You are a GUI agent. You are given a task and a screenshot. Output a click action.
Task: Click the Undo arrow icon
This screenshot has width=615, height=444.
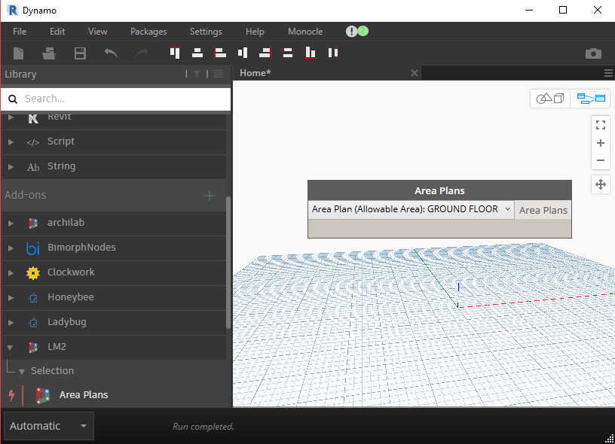pyautogui.click(x=110, y=53)
